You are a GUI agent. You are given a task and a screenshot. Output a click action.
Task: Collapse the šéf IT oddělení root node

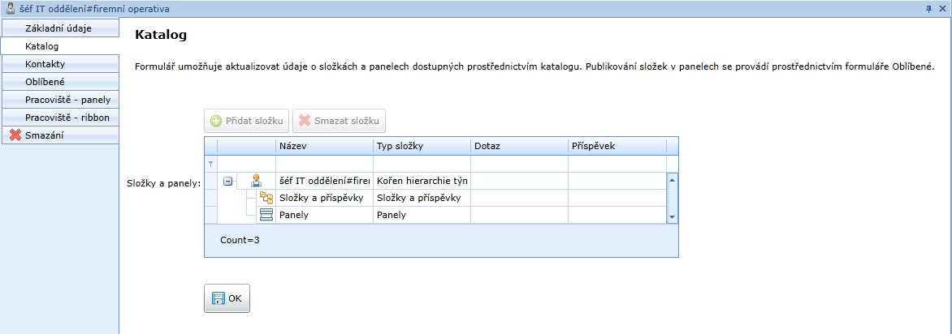pyautogui.click(x=228, y=181)
